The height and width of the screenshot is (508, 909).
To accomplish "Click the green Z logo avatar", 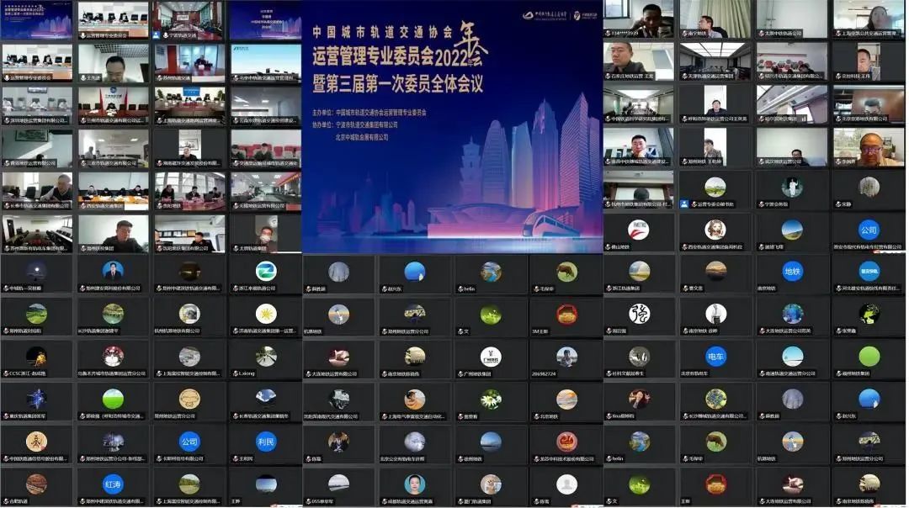I will [266, 271].
